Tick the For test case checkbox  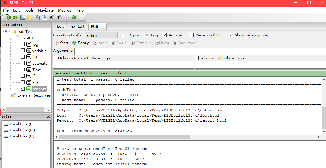pyautogui.click(x=23, y=82)
